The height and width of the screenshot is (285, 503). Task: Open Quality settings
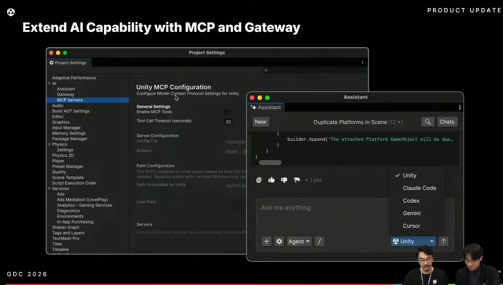59,172
